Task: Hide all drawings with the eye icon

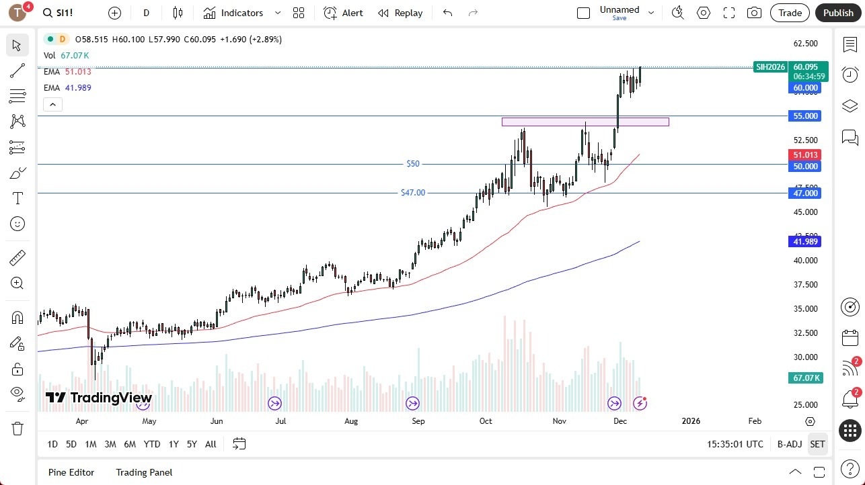Action: 17,393
